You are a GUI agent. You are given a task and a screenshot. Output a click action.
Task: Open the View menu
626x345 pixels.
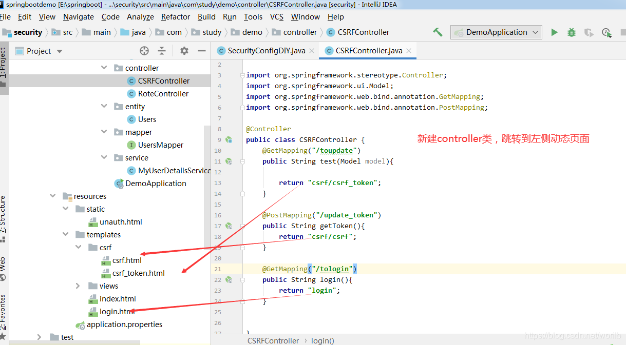pos(47,16)
